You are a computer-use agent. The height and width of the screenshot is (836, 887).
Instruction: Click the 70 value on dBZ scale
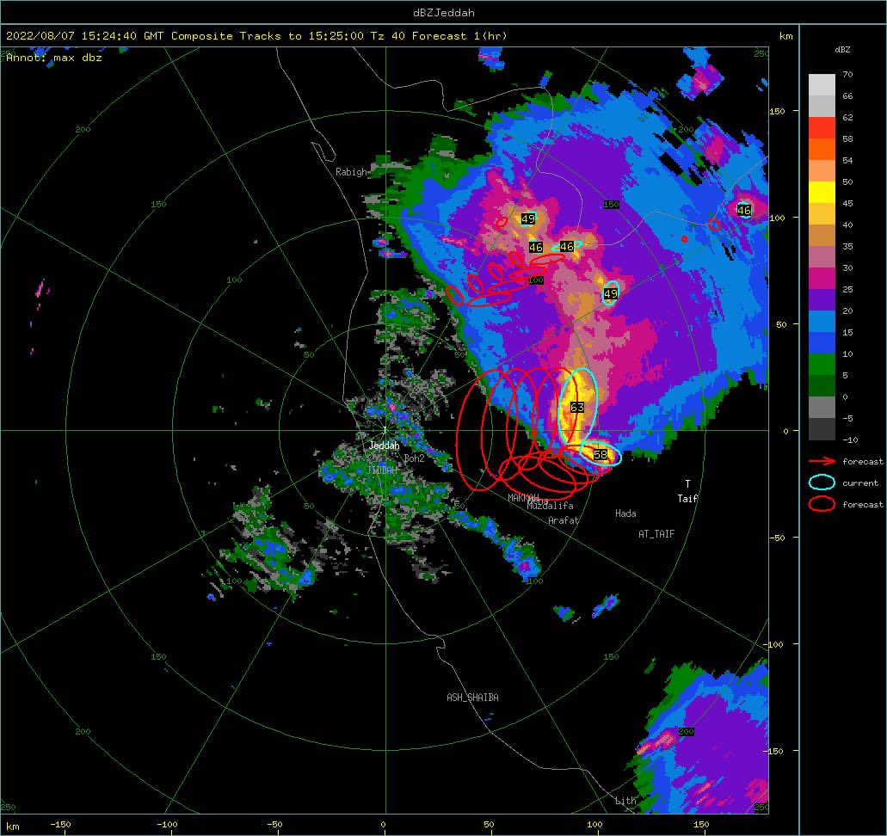(847, 74)
